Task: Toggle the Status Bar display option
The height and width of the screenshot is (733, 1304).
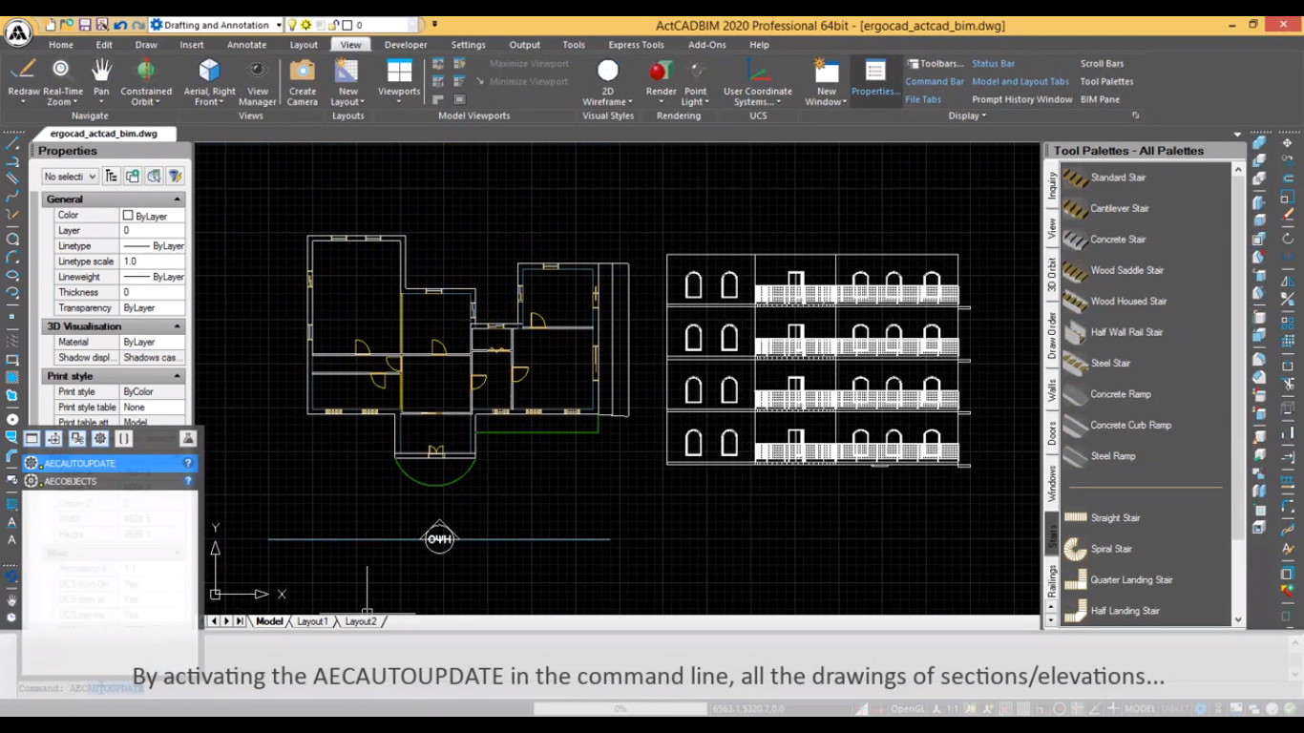Action: tap(993, 64)
